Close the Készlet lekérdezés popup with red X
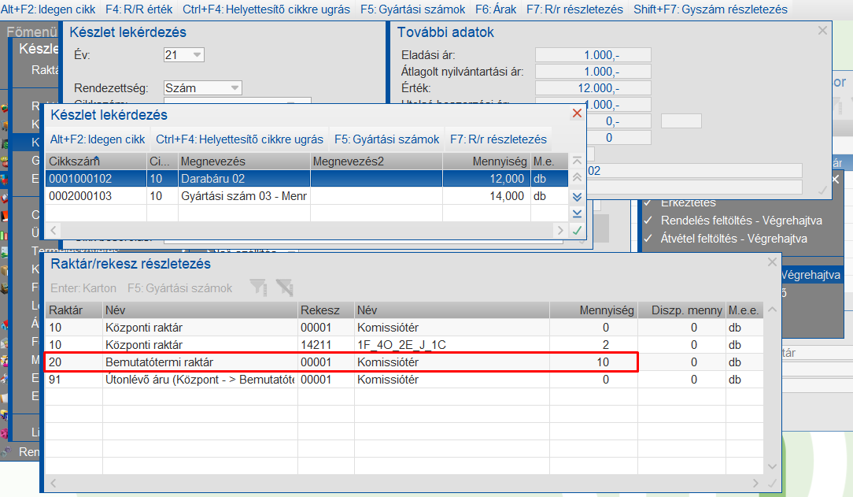 click(x=577, y=113)
